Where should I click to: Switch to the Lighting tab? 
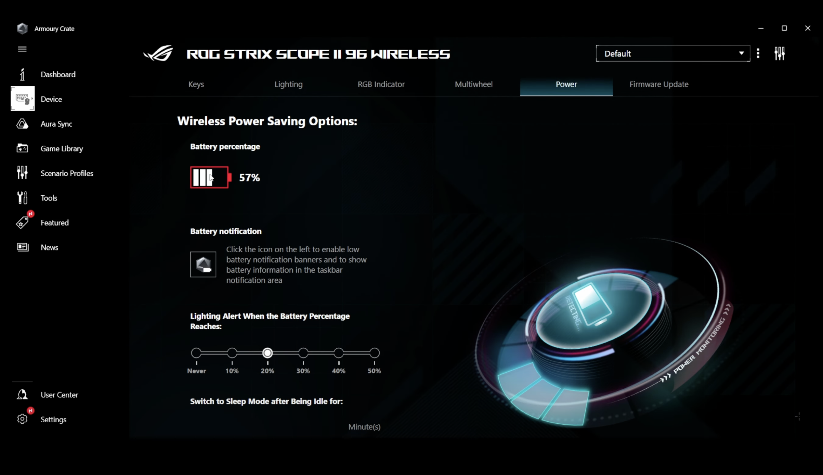click(288, 84)
